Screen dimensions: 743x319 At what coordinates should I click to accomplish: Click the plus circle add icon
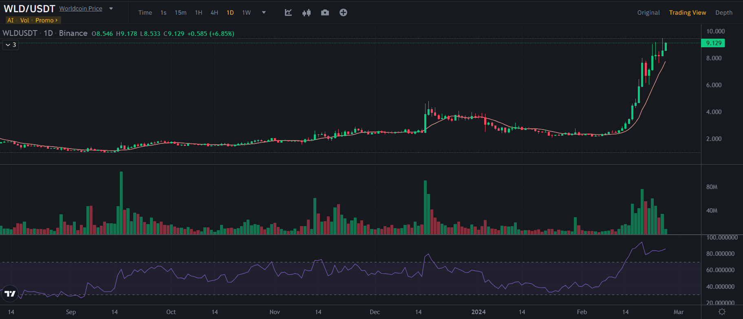[343, 13]
